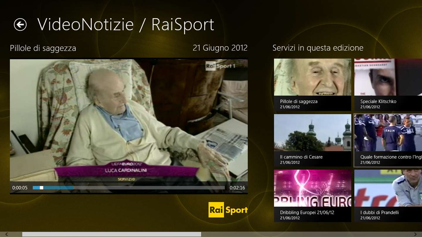Viewport: 422px width, 237px height.
Task: Click the VideoNotizie / RaiSport title
Action: coord(126,25)
